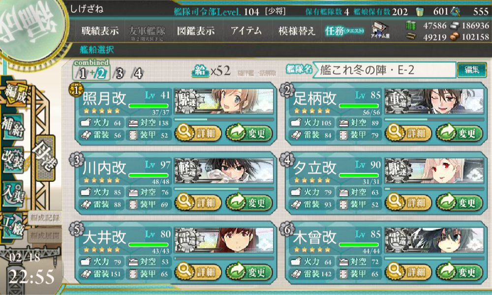Click 夕立改 ship banner thumbnail
The width and height of the screenshot is (492, 295).
coord(434,171)
